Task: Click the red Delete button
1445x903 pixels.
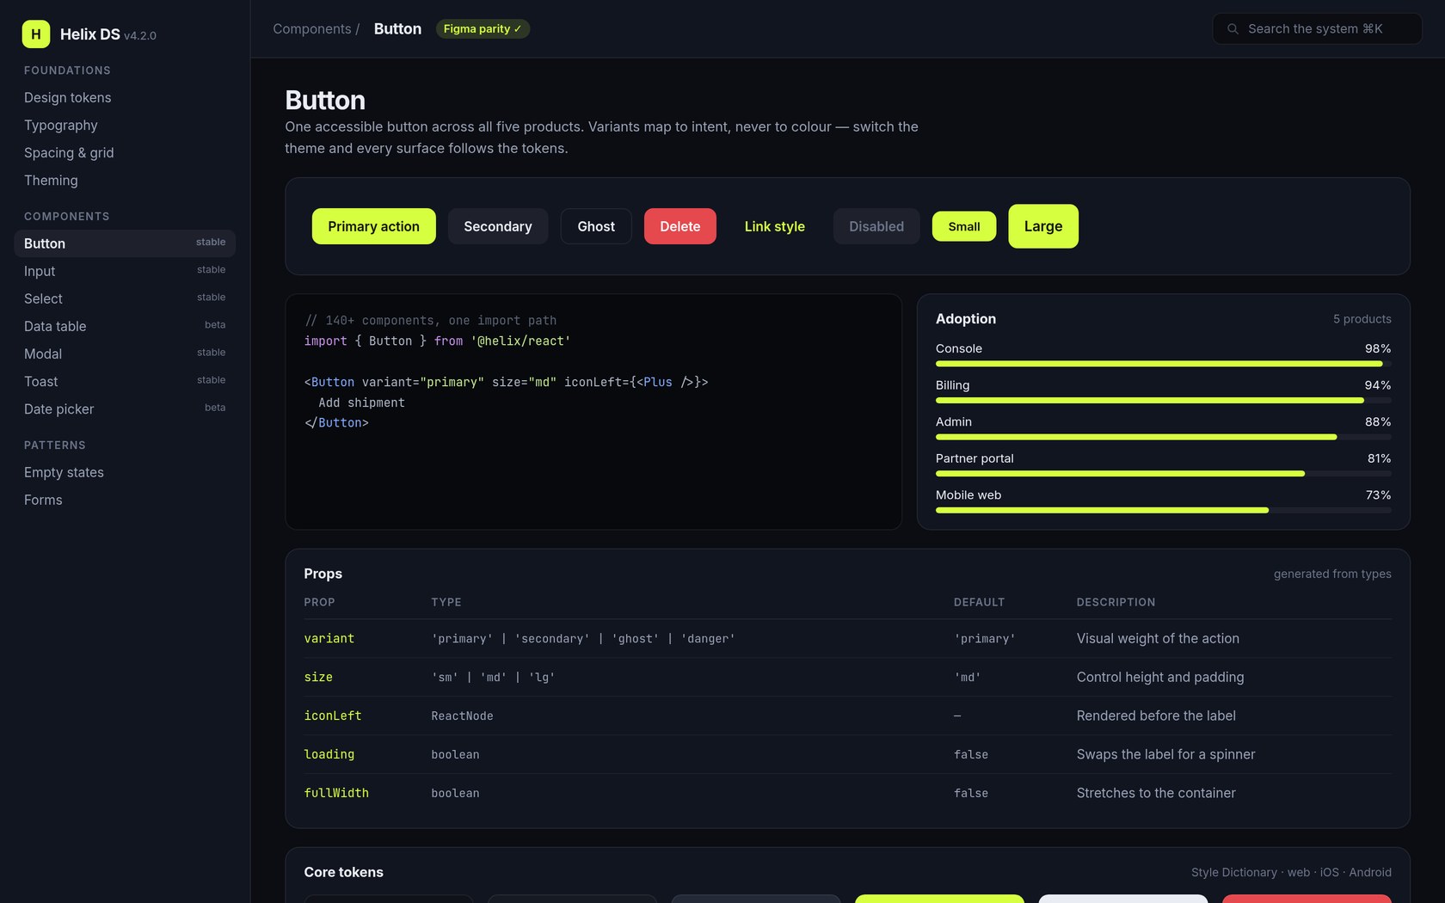Action: tap(679, 226)
